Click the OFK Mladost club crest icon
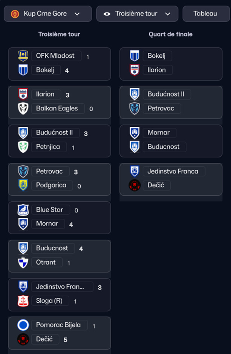 [23, 56]
